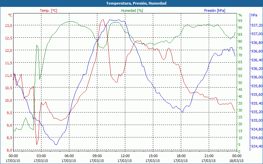The width and height of the screenshot is (263, 164).
Task: Click the blue hPa unit label
Action: 254,15
